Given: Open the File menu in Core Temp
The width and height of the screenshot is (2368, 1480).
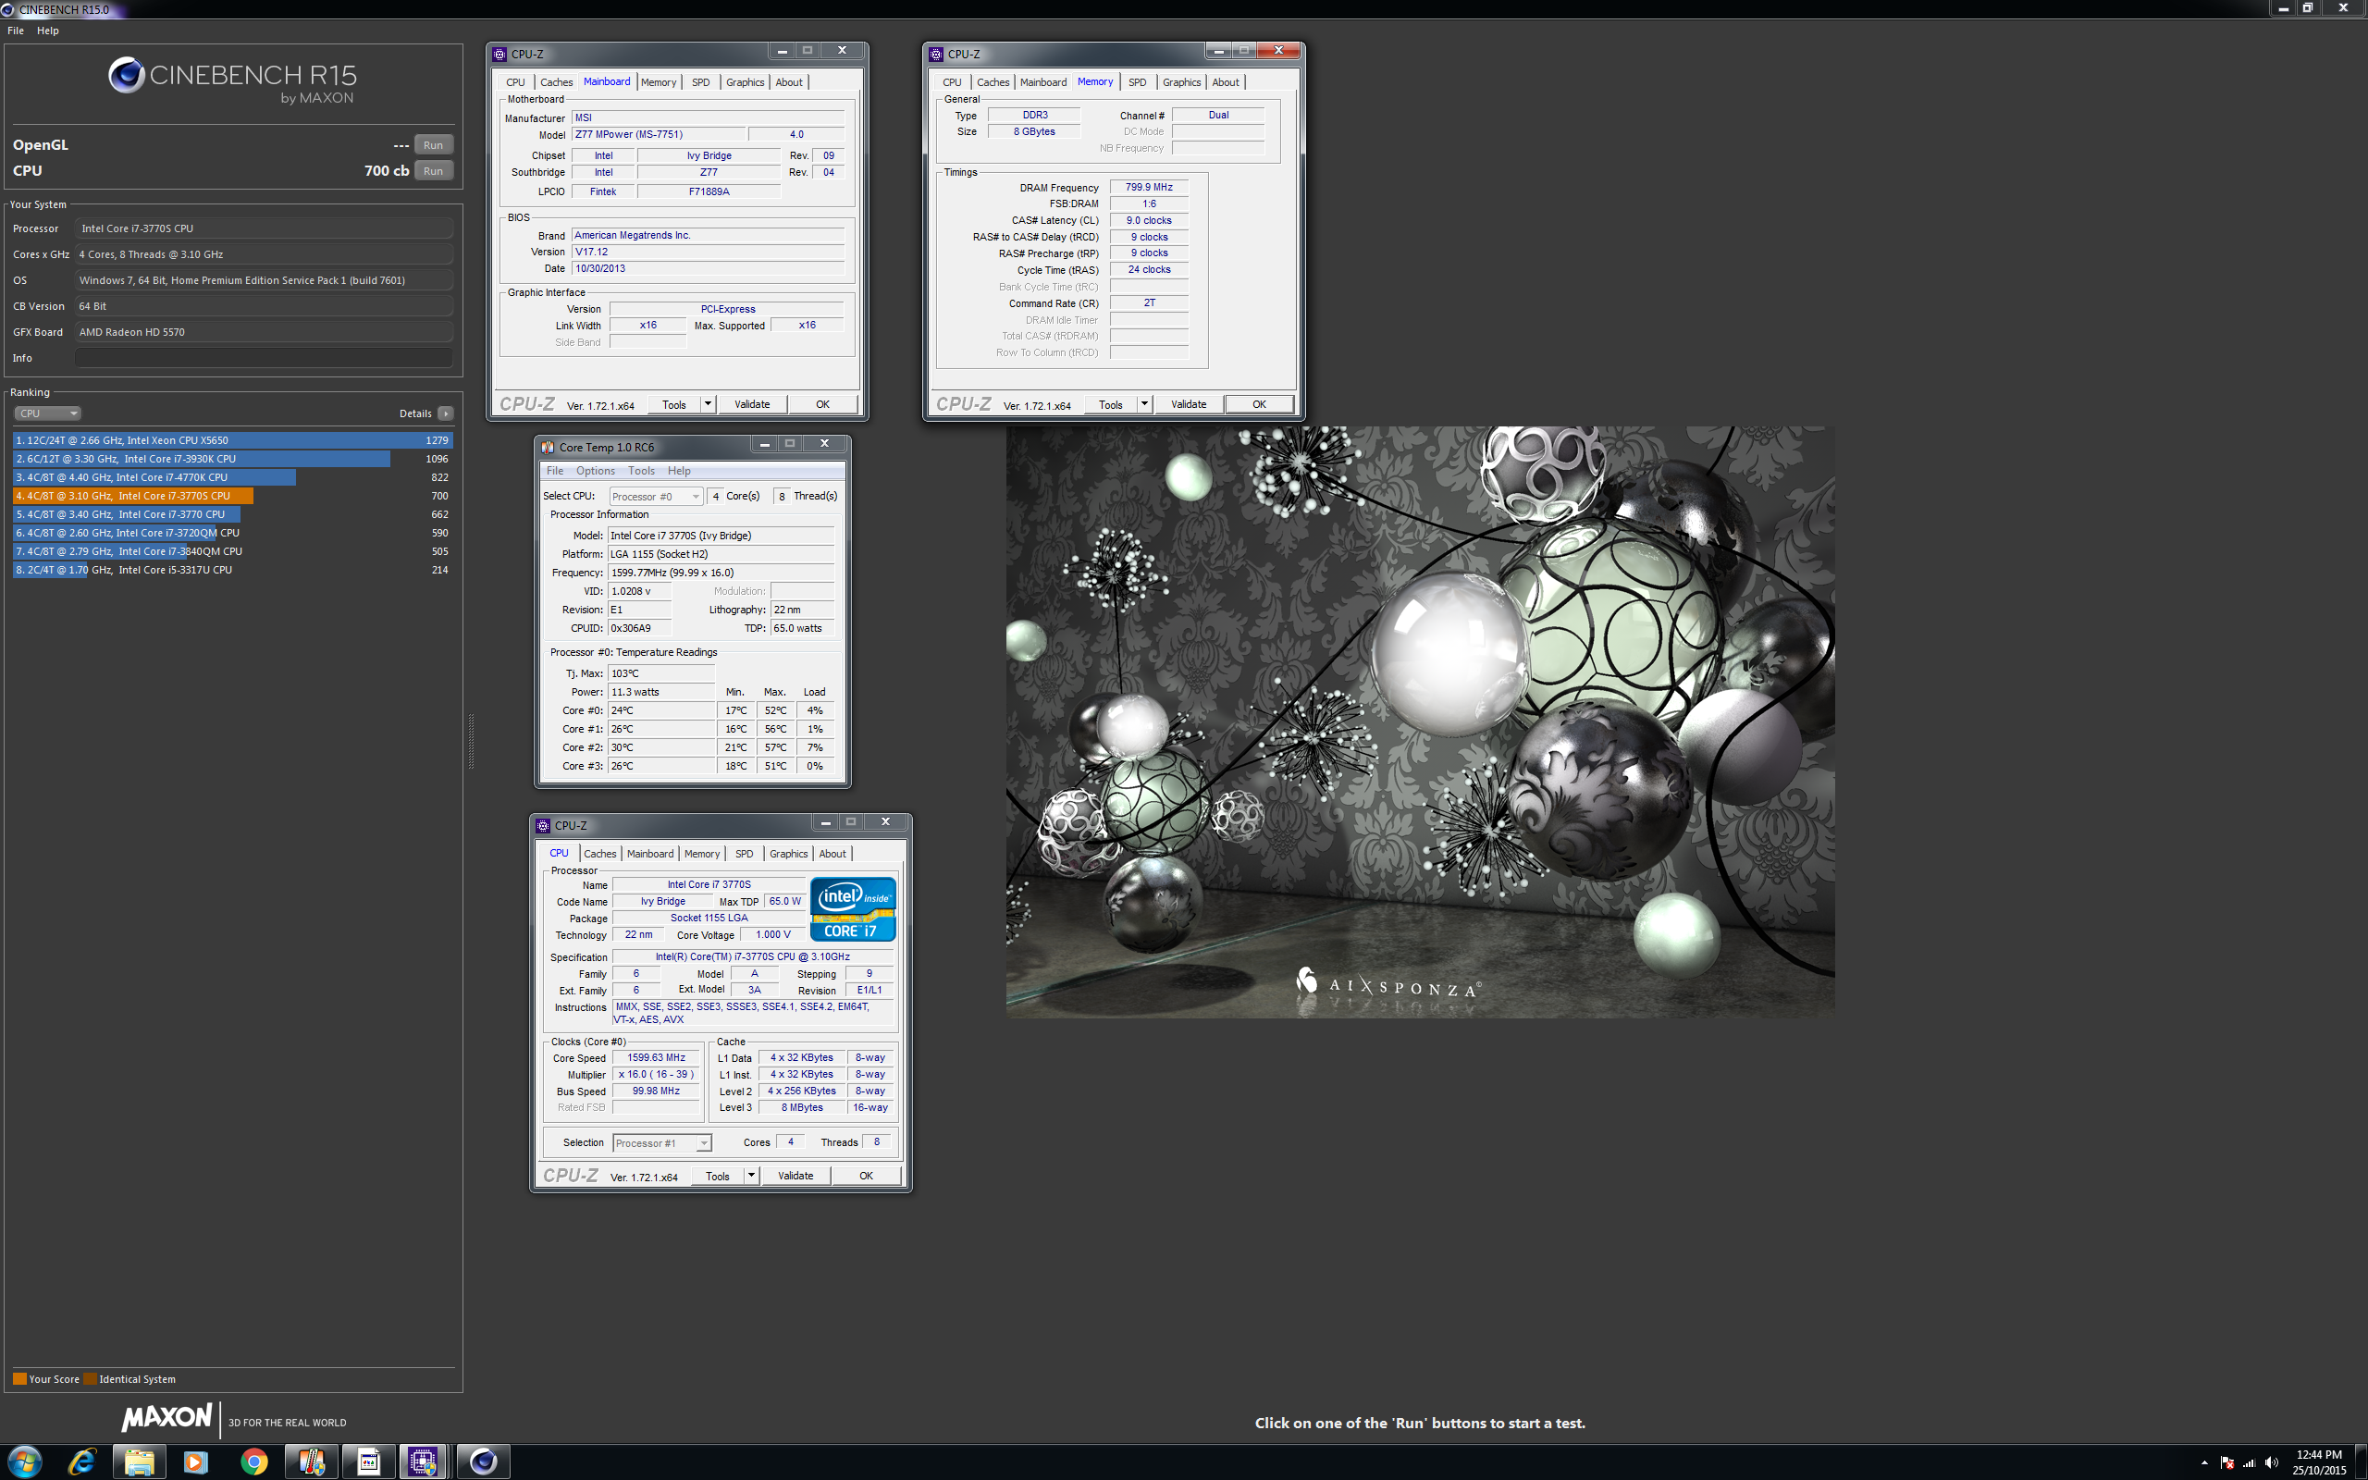Looking at the screenshot, I should click(x=555, y=471).
